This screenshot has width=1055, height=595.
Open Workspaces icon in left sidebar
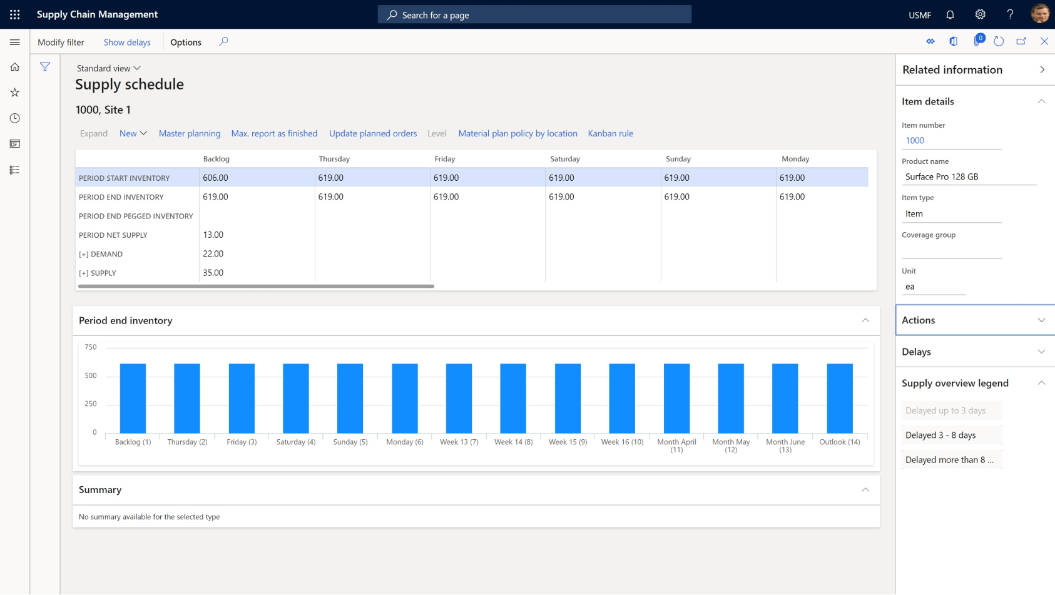pyautogui.click(x=15, y=144)
